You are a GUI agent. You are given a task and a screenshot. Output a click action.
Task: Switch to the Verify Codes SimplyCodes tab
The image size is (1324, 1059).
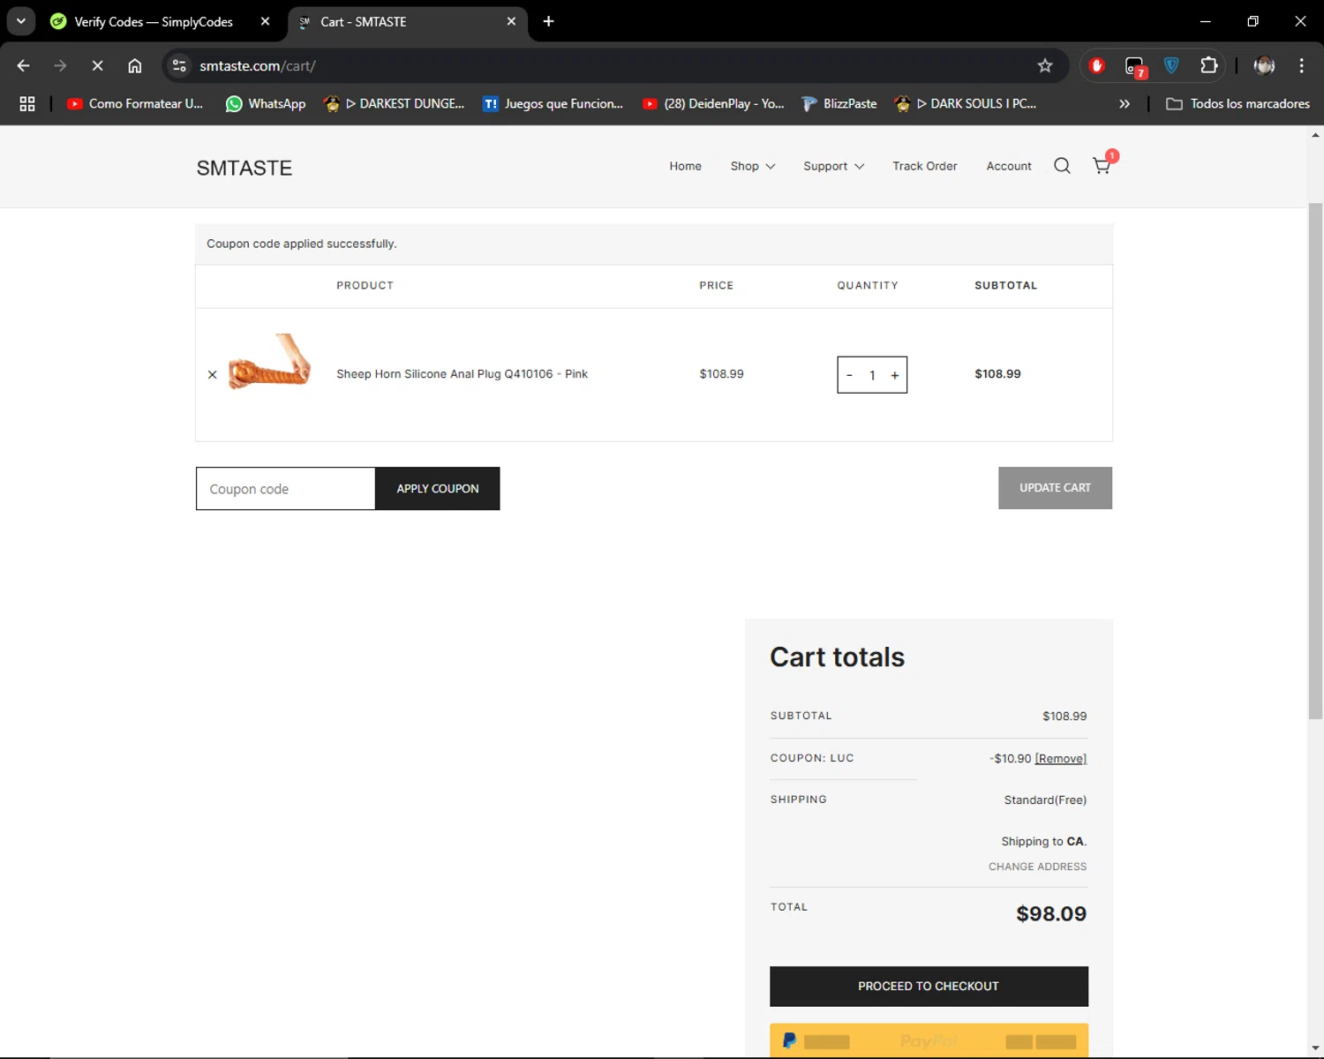tap(152, 21)
